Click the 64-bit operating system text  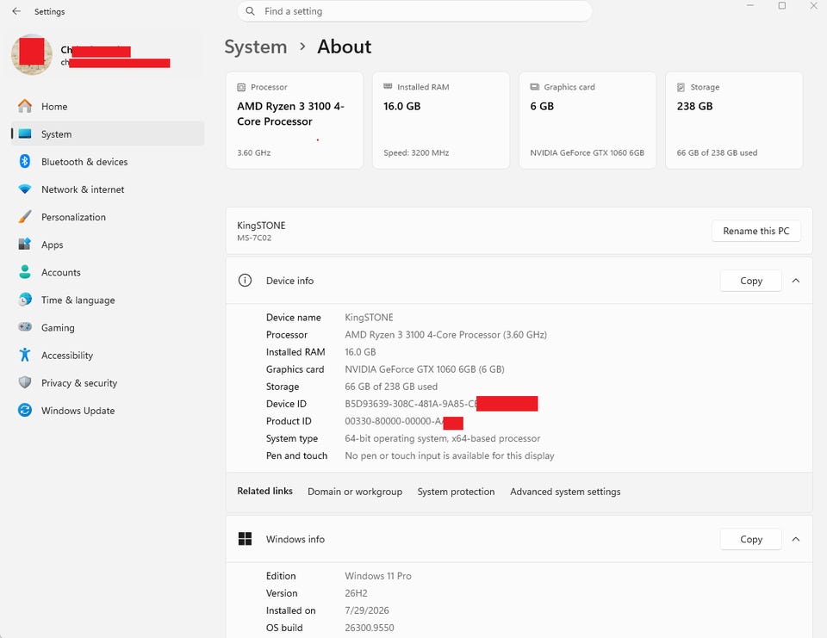pyautogui.click(x=443, y=438)
